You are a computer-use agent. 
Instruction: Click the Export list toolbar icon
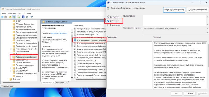[19, 17]
